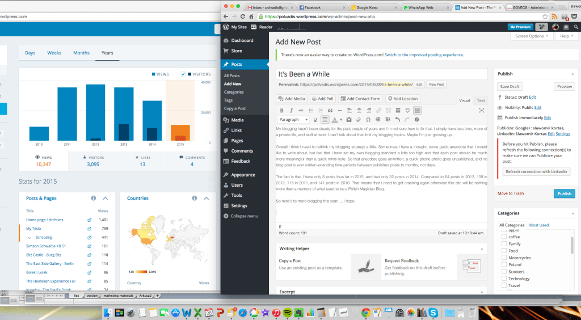Apply blockquote formatting
This screenshot has width=581, height=320.
(330, 111)
